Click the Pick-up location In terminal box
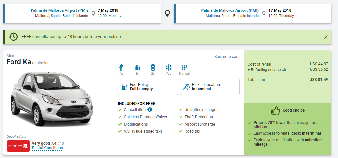 pos(210,87)
